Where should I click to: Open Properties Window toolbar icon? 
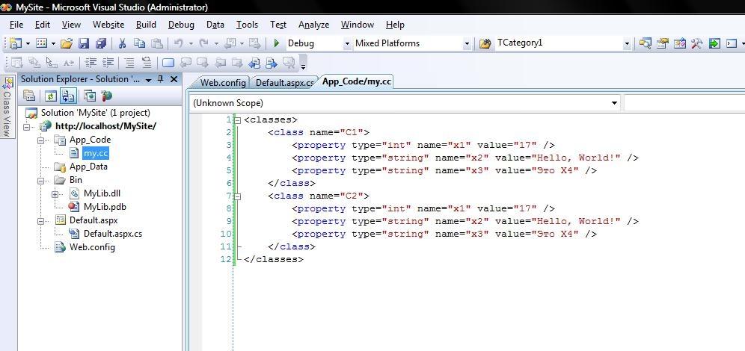click(662, 43)
